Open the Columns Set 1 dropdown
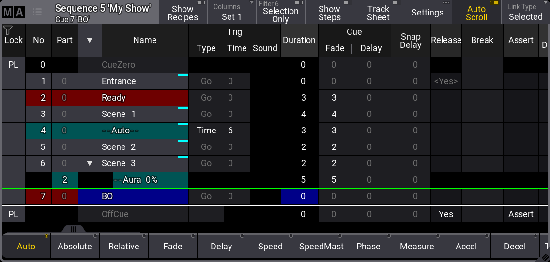The height and width of the screenshot is (262, 550). [x=231, y=13]
